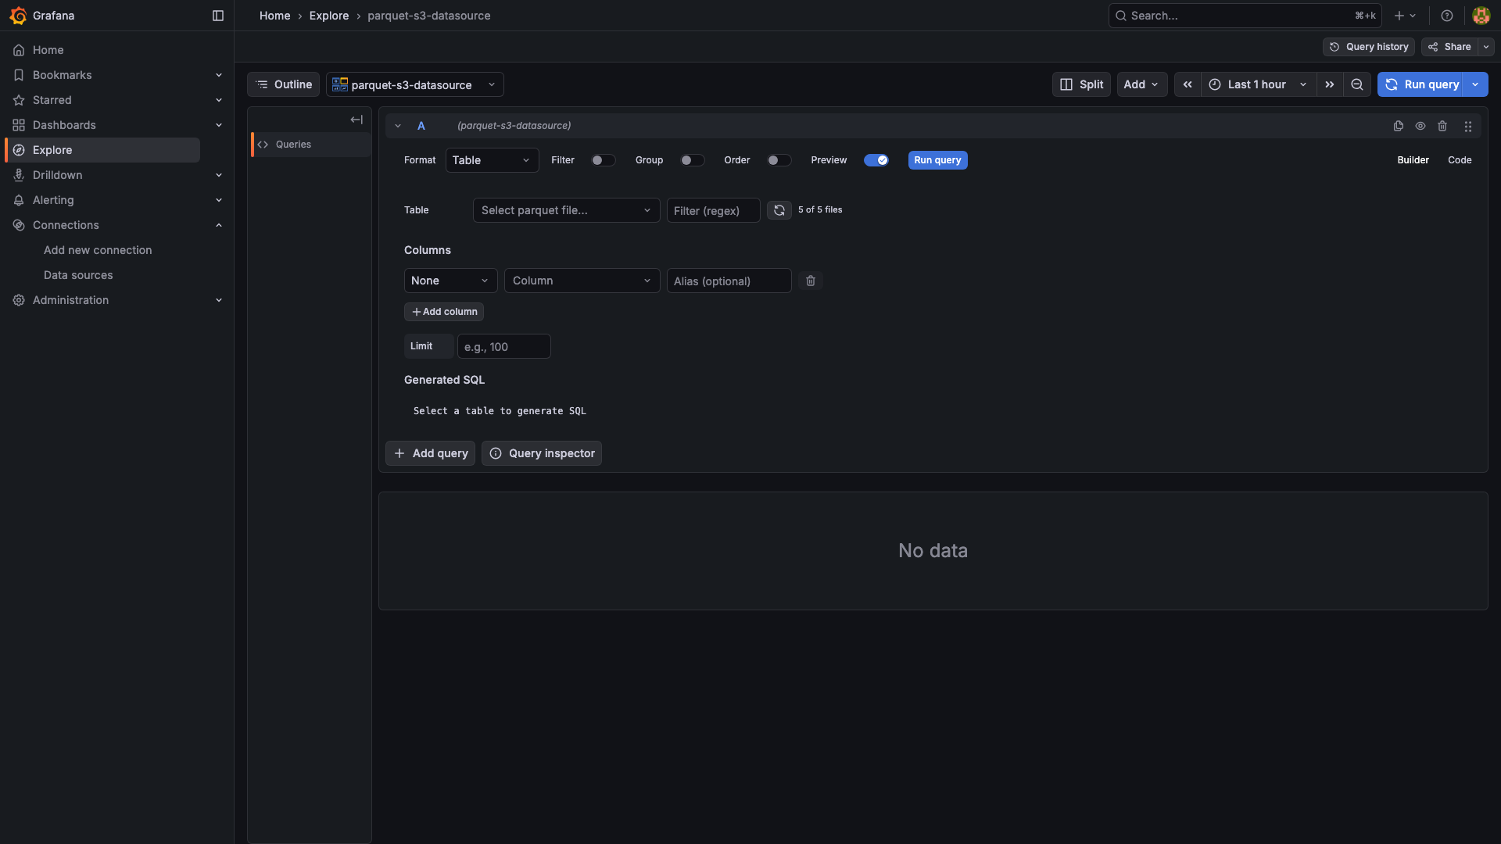The image size is (1501, 844).
Task: Delete query A trash icon
Action: (x=1442, y=126)
